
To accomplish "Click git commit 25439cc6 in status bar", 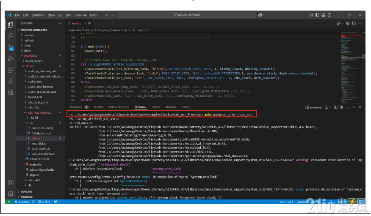I will pyautogui.click(x=23, y=202).
